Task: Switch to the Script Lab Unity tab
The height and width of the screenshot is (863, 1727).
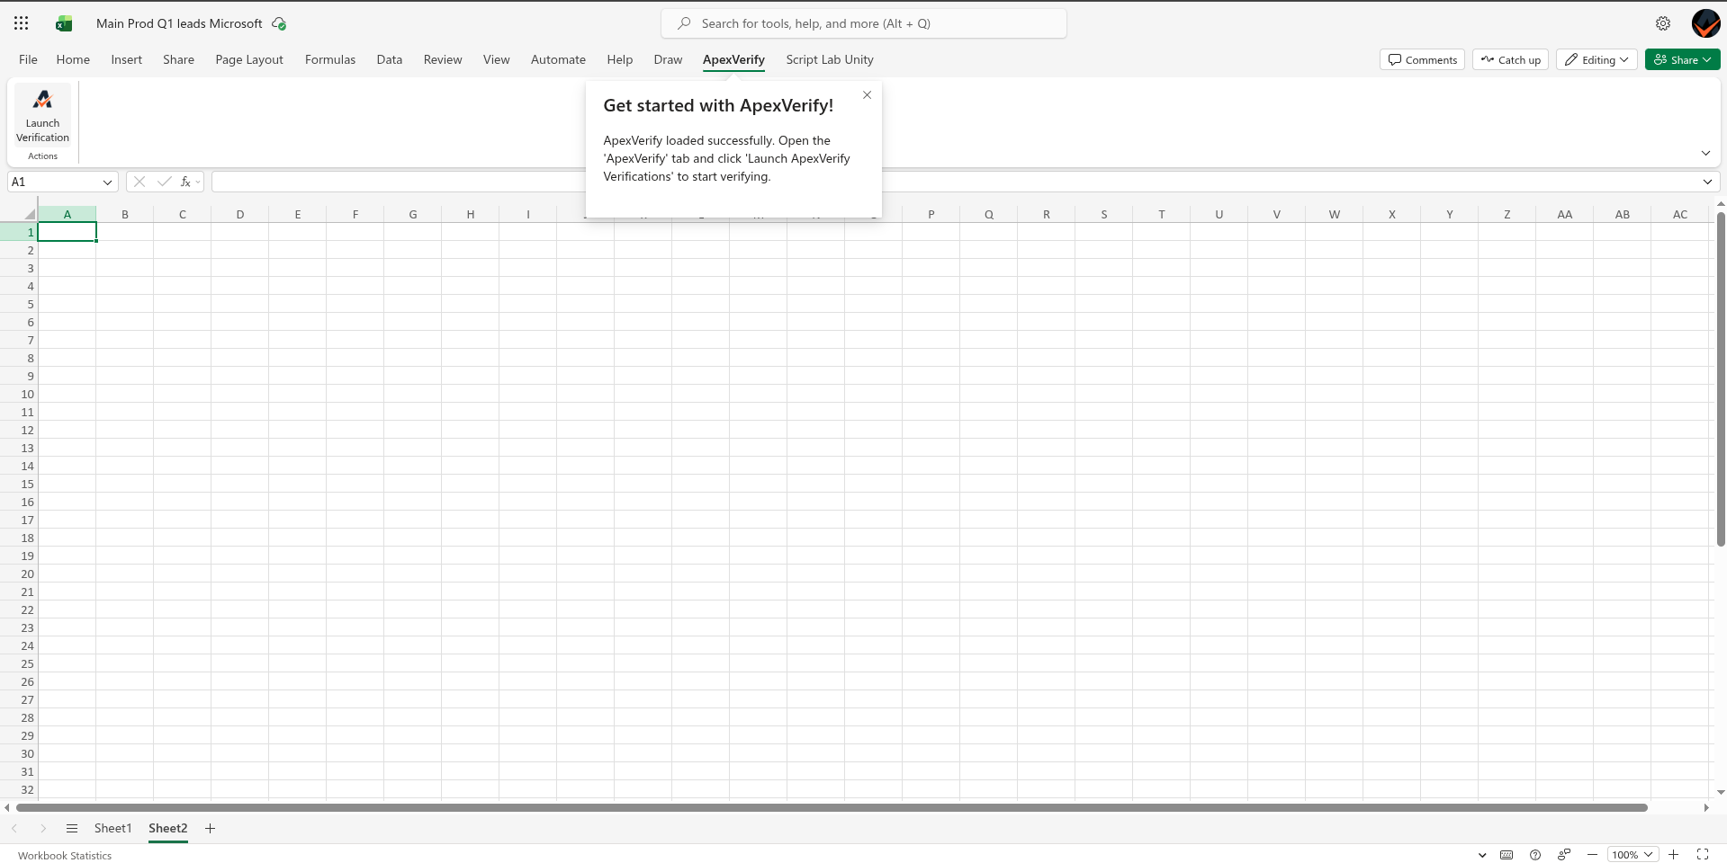Action: (829, 59)
